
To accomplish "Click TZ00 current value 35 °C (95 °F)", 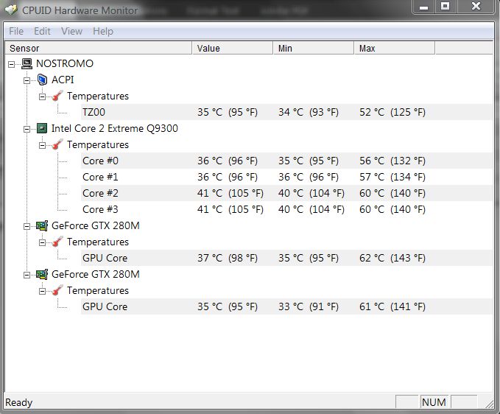I will (x=228, y=112).
